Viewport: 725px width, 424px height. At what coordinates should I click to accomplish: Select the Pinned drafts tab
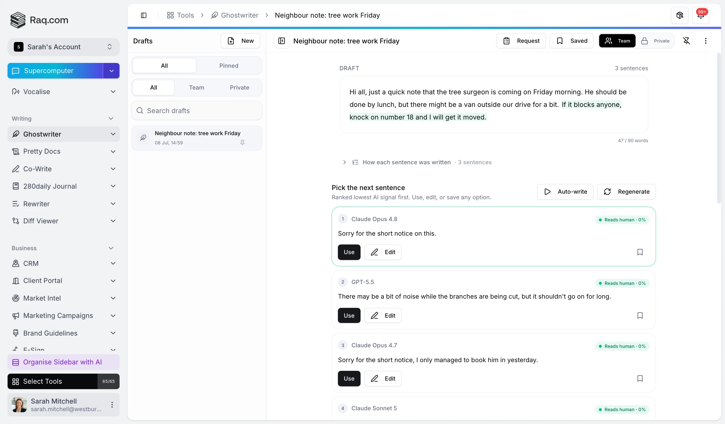229,66
